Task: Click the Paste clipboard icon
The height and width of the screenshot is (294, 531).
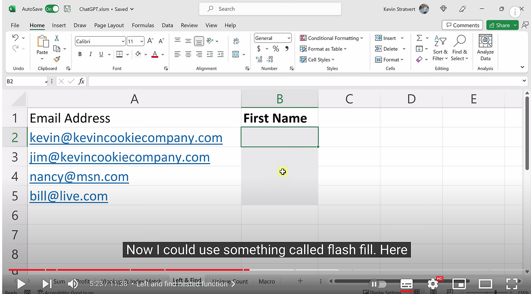Action: [x=42, y=42]
